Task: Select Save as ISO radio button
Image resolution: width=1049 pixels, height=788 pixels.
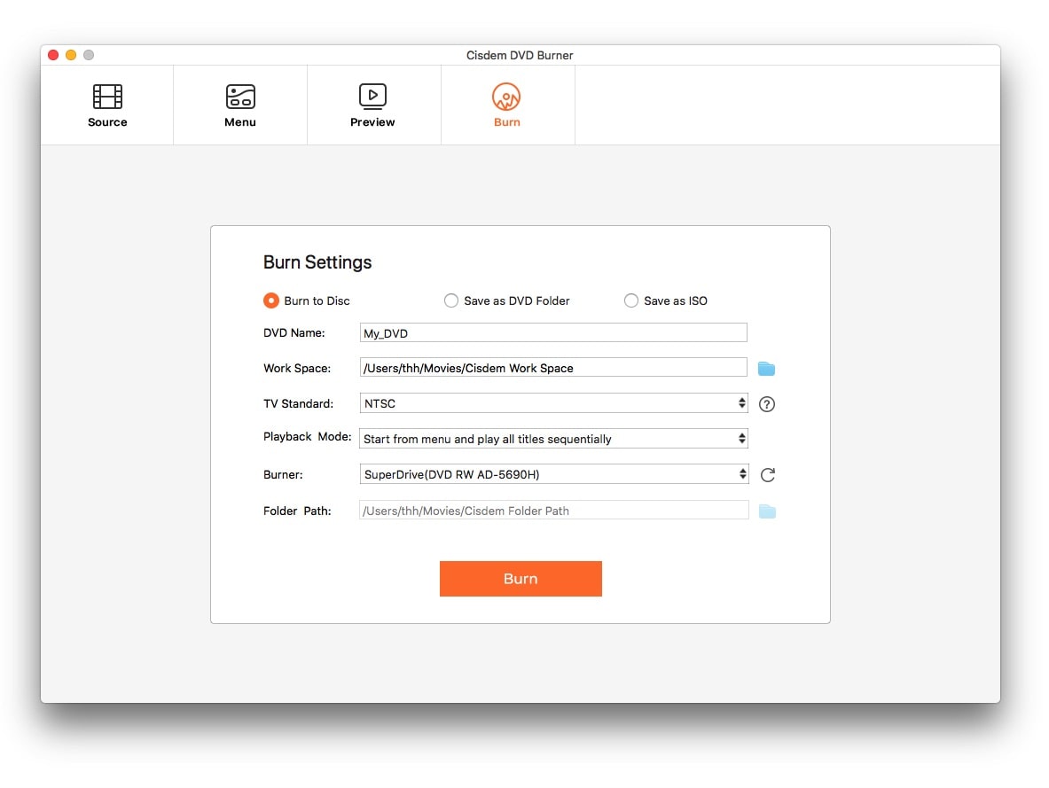Action: (631, 300)
